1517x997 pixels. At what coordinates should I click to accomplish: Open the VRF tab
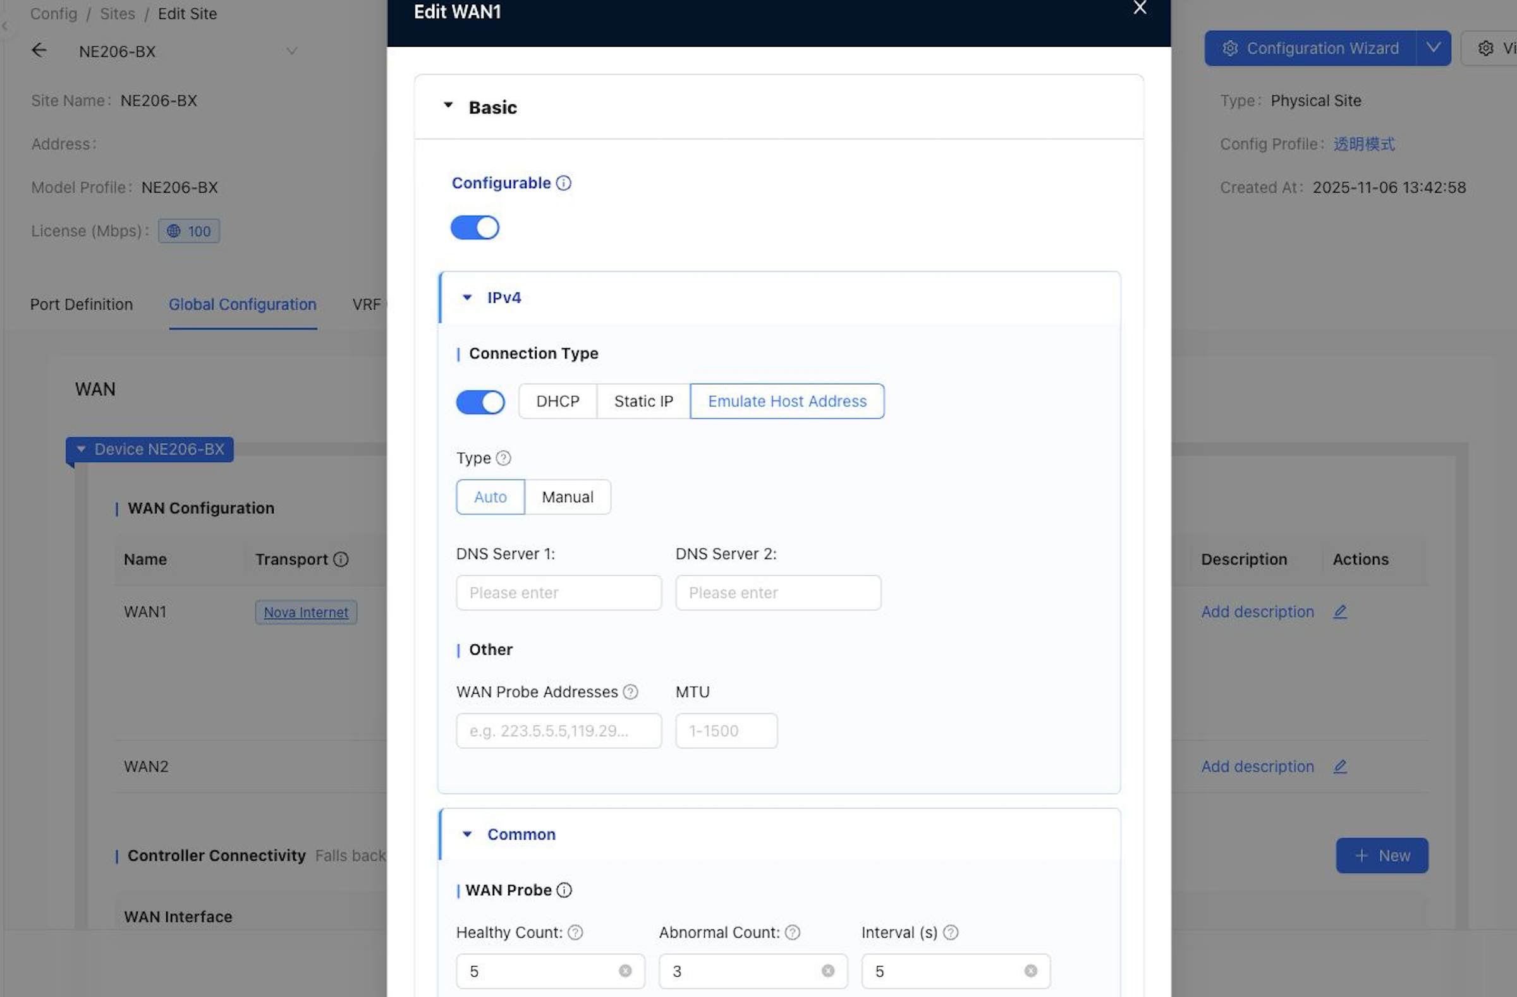click(x=367, y=305)
